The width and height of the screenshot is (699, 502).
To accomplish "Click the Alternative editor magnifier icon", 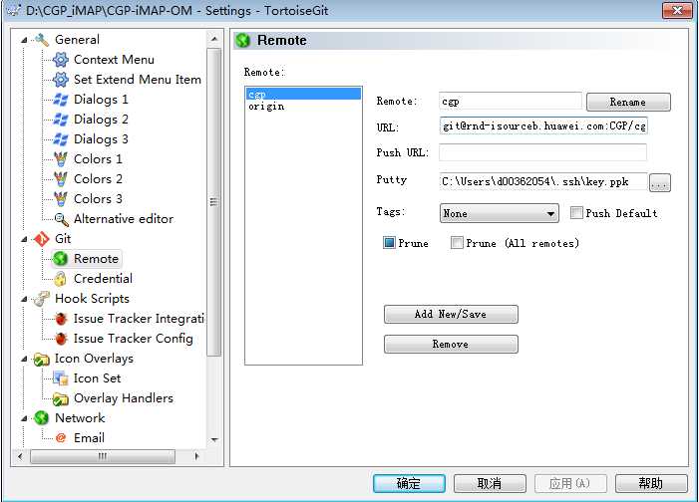I will pyautogui.click(x=61, y=219).
